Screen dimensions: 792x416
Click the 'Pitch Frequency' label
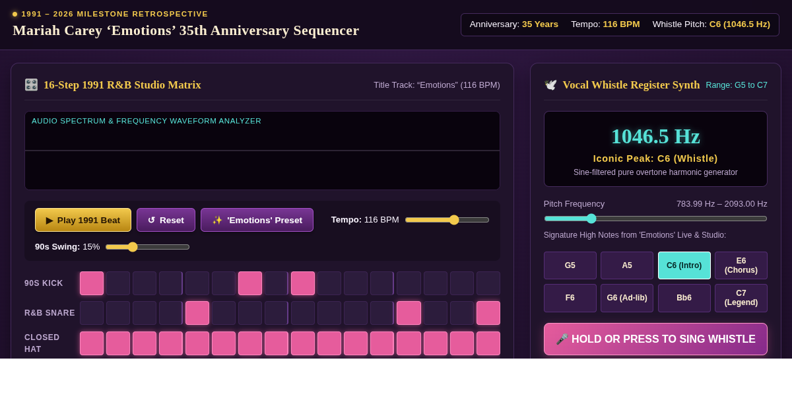[x=574, y=204]
